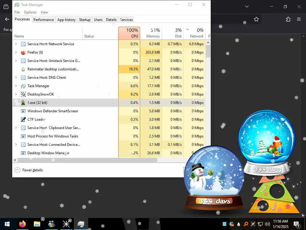Image resolution: width=306 pixels, height=230 pixels.
Task: Expand the Firefox (6) process group
Action: click(x=16, y=52)
